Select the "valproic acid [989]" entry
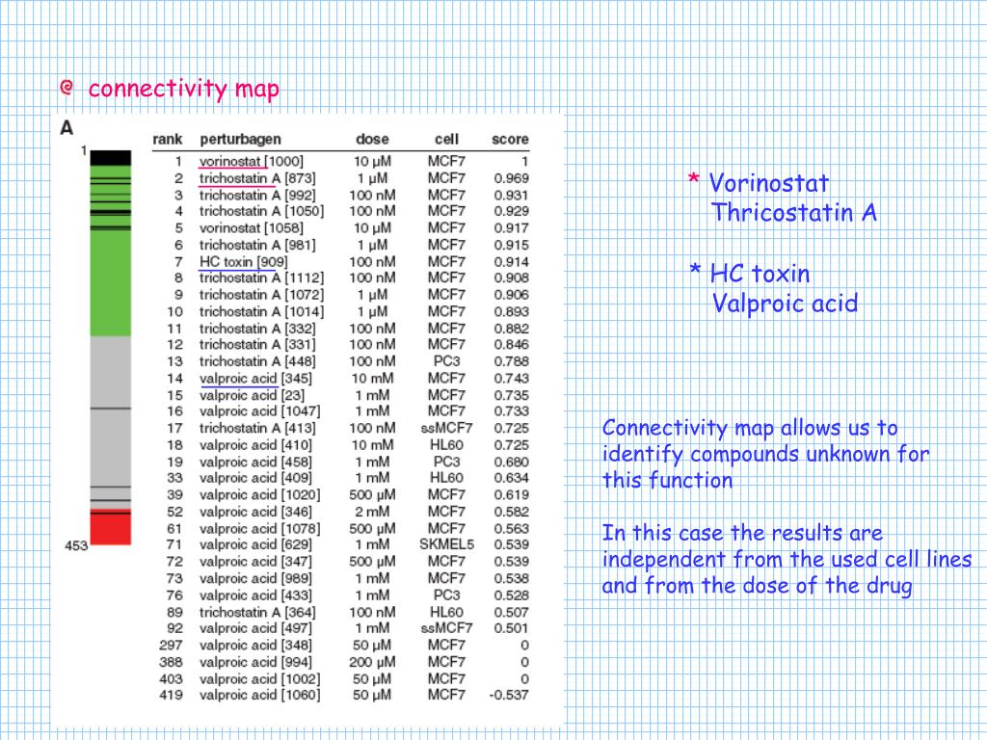Screen dimensions: 987x740 click(255, 578)
